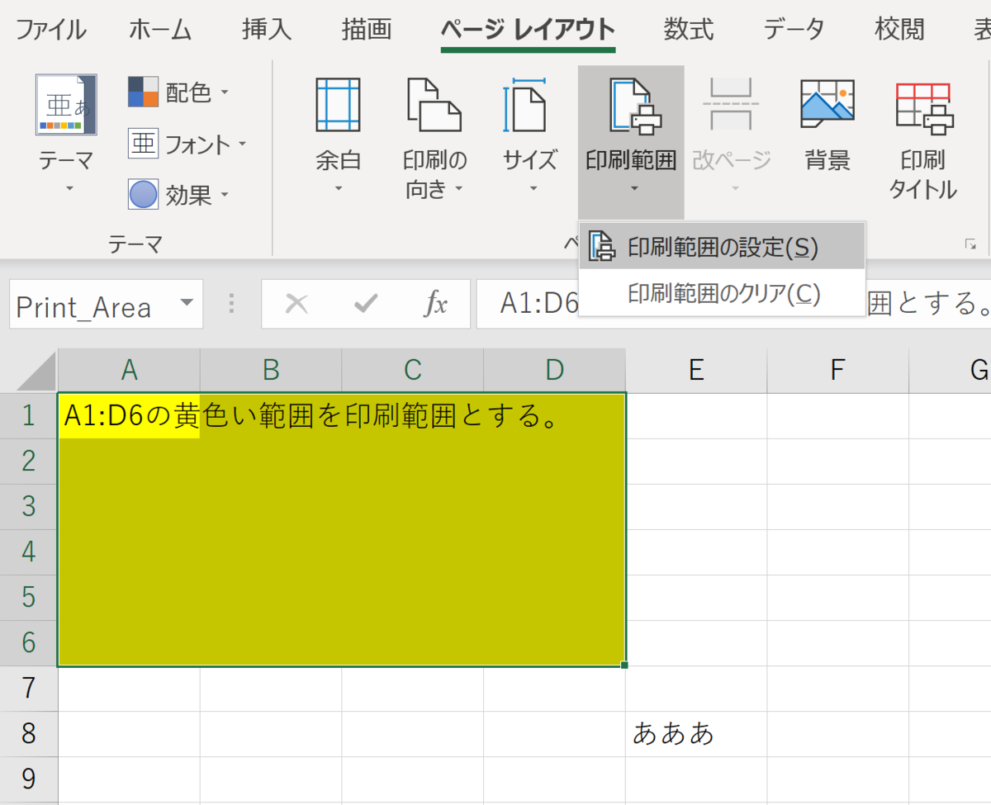Open the テーマ (Themes) gallery icon
This screenshot has width=991, height=805.
tap(65, 105)
